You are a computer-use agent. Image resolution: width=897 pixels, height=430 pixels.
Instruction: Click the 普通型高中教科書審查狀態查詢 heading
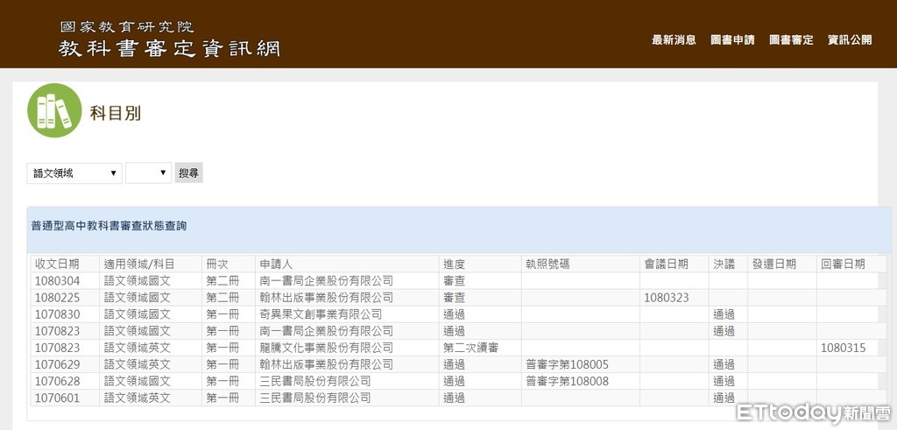pos(109,226)
